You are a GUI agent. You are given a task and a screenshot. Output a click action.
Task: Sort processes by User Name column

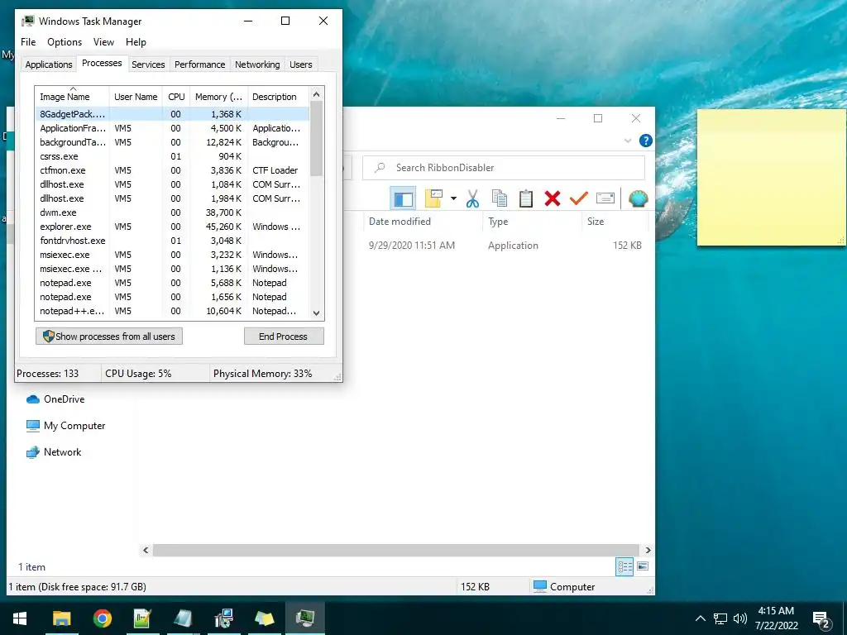click(x=136, y=97)
